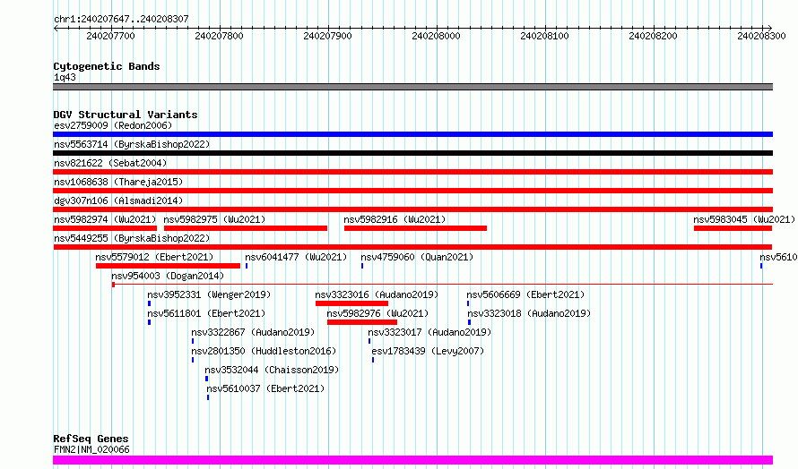Click the nsv5606669 (Ebert2021) label
The image size is (798, 469).
coord(525,294)
